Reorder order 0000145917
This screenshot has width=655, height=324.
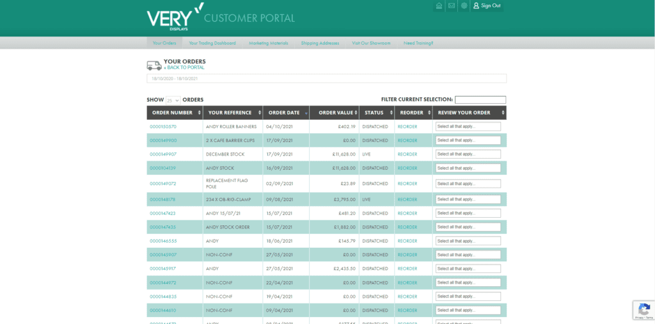point(407,268)
